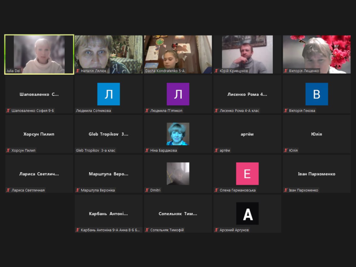Click Dmitri's gray profile picture

(178, 174)
